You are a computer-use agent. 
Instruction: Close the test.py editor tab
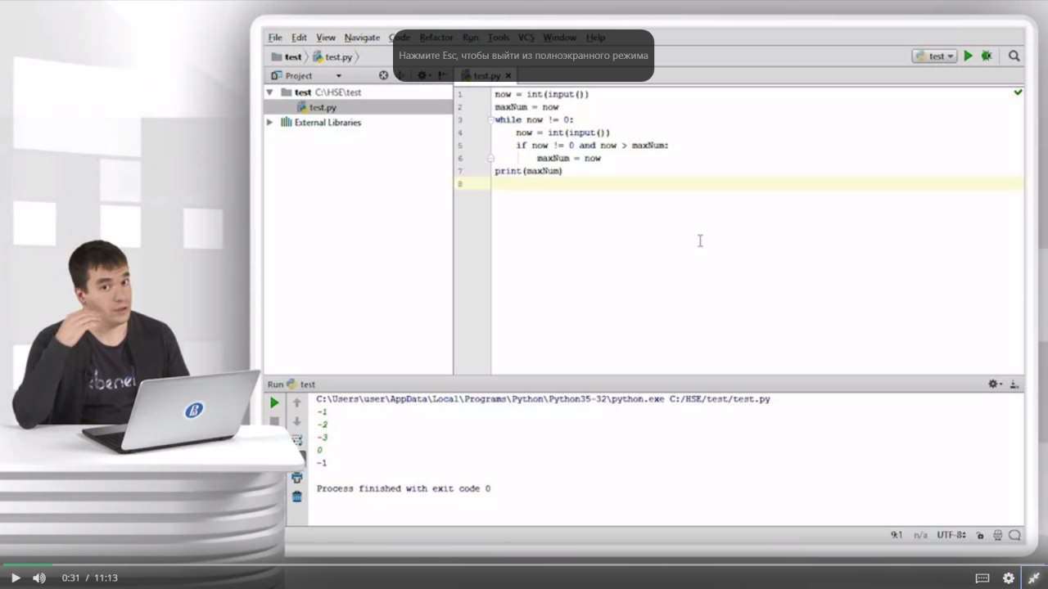click(508, 75)
